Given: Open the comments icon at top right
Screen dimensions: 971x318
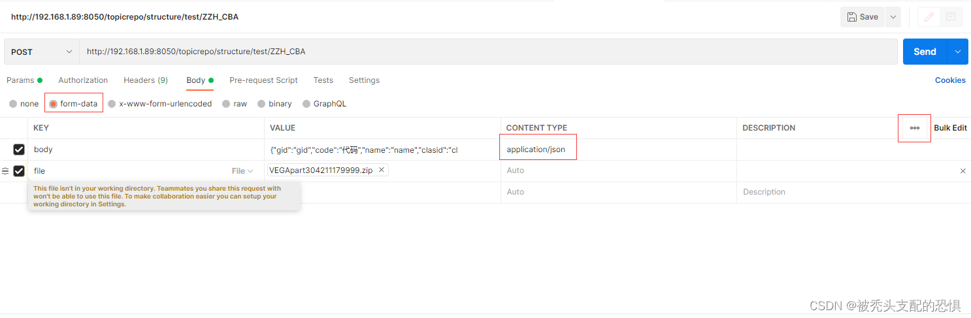Looking at the screenshot, I should [x=951, y=17].
